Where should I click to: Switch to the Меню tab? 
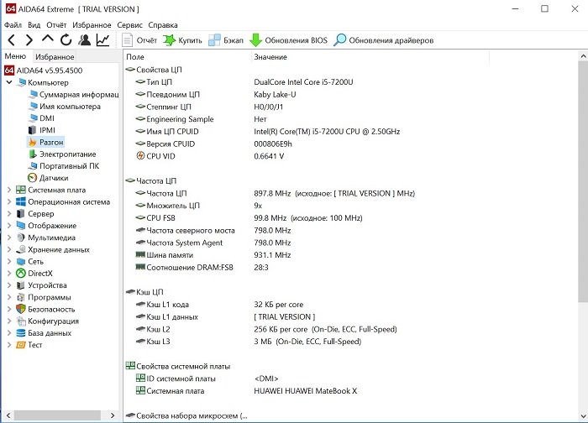15,56
